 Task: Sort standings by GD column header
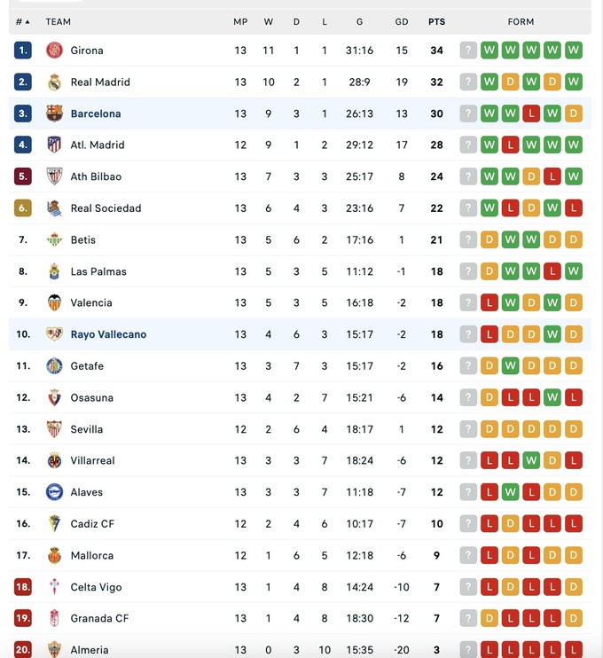(402, 21)
